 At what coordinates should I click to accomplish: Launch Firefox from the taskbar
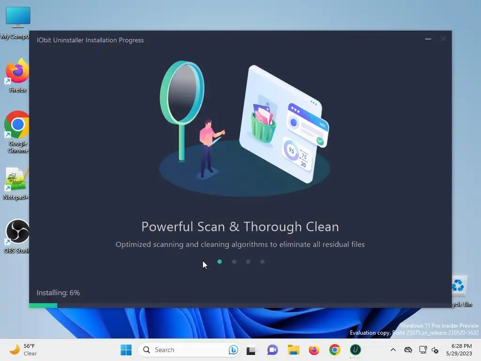(314, 350)
